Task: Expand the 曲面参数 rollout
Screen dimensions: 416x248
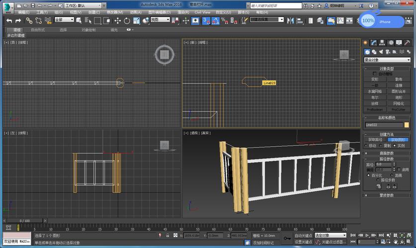Action: (387, 153)
